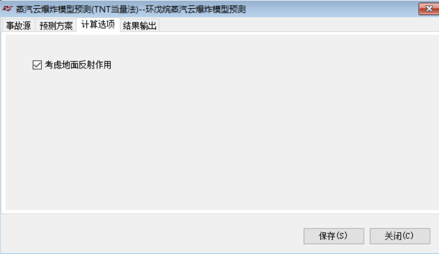Open the 预测方案 tab

click(56, 26)
